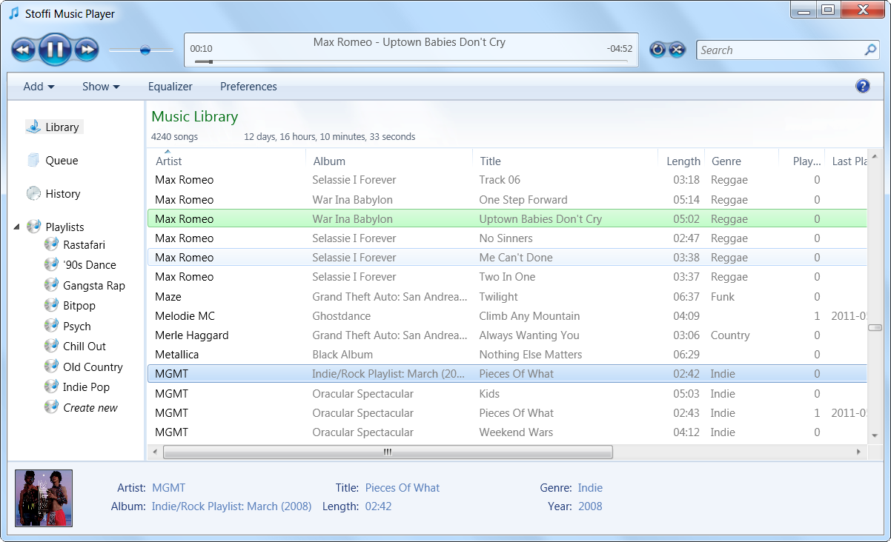Viewport: 891px width, 542px height.
Task: Adjust the volume slider knob
Action: click(x=145, y=50)
